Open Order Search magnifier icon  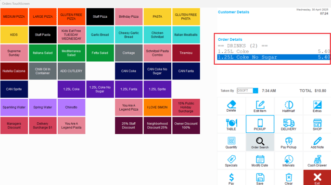click(260, 141)
